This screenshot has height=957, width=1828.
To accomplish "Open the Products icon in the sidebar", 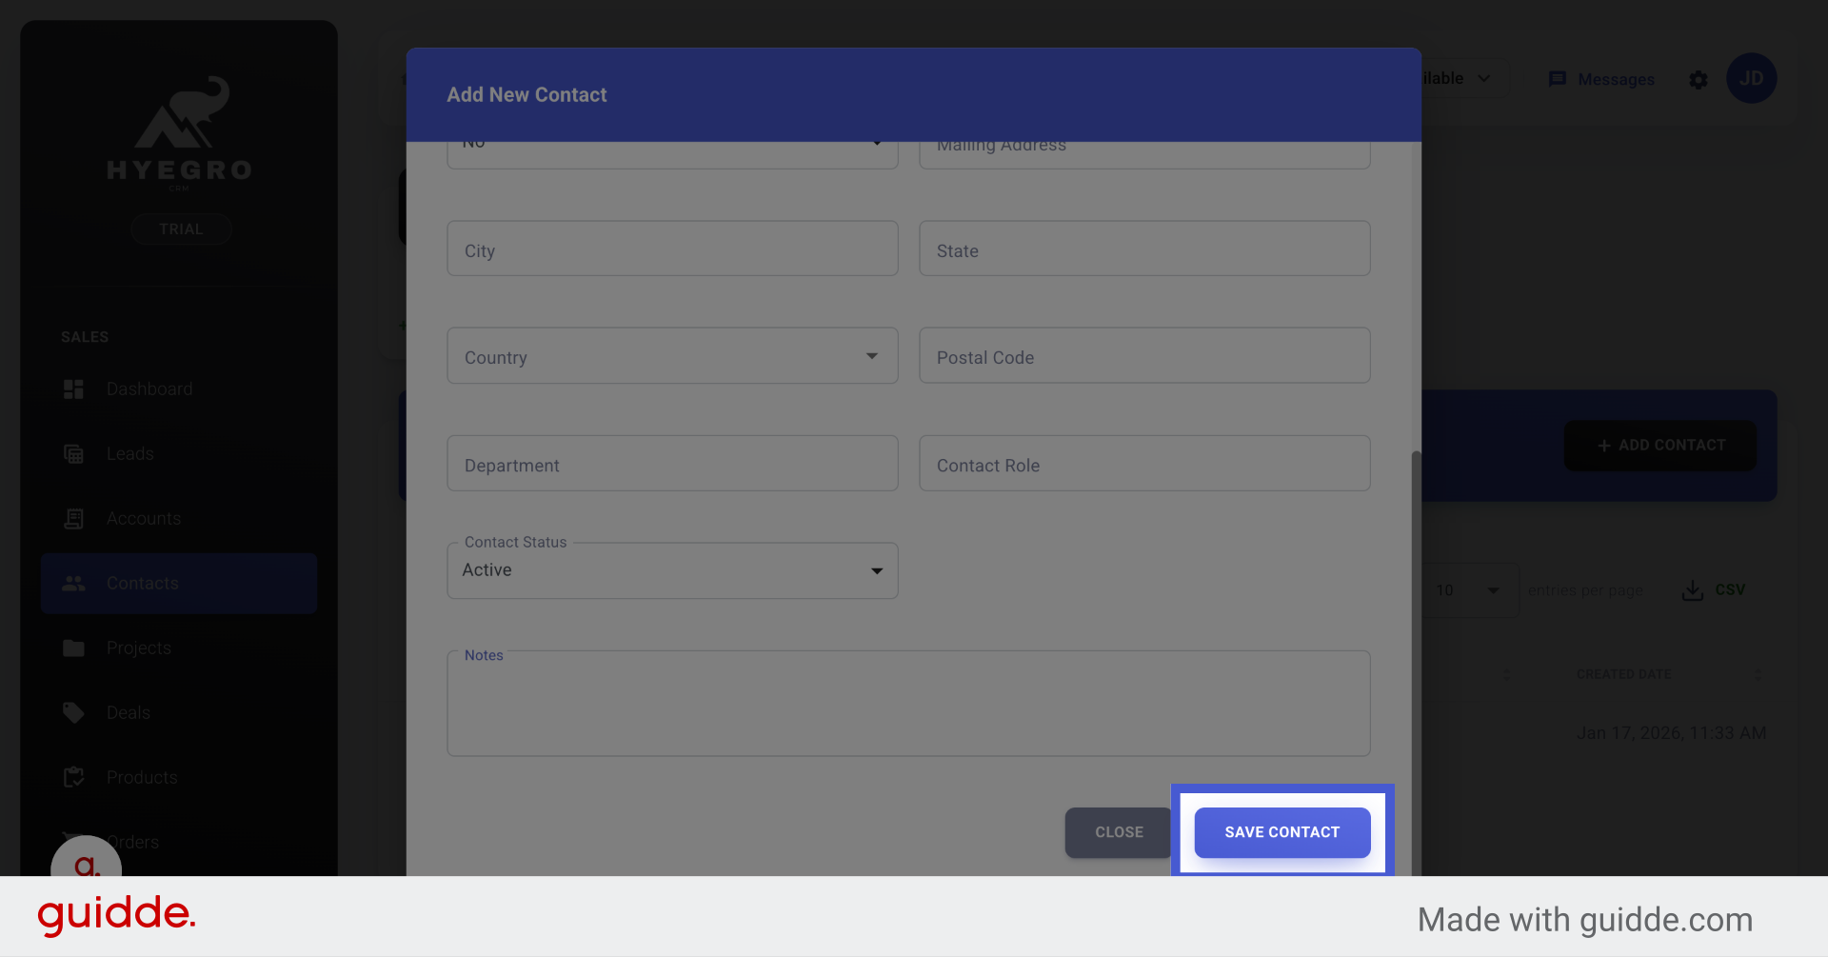I will pyautogui.click(x=73, y=777).
